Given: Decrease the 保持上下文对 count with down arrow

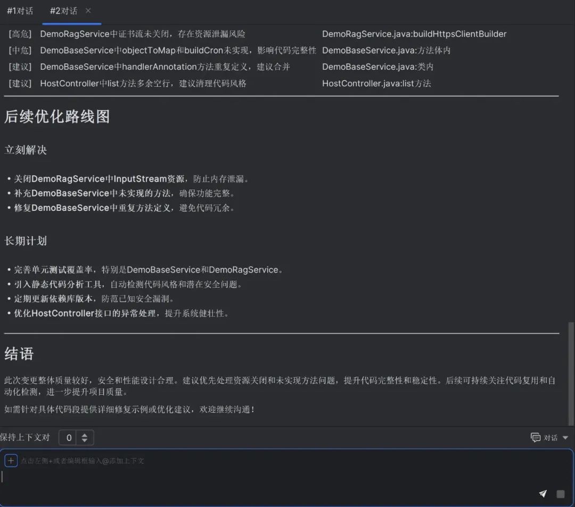Looking at the screenshot, I should click(x=85, y=441).
